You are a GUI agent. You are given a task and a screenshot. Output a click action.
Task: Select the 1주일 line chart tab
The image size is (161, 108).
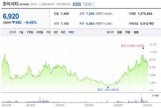pyautogui.click(x=30, y=32)
